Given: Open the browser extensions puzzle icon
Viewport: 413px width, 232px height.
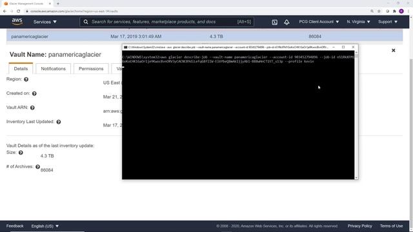Looking at the screenshot, I should (x=394, y=12).
